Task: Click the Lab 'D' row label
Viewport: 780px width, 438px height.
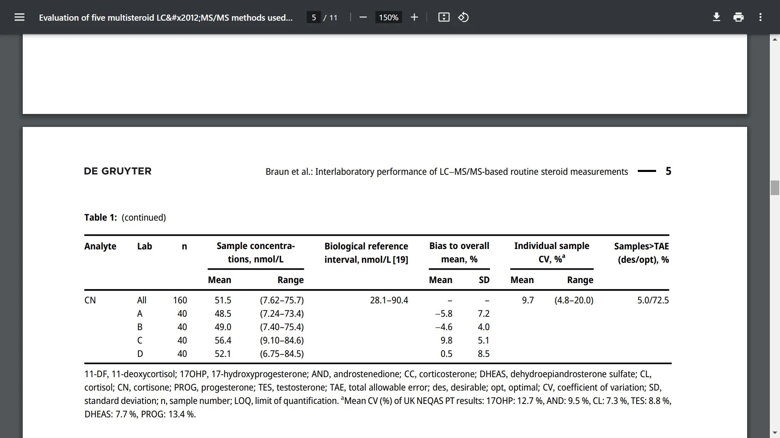Action: 140,354
